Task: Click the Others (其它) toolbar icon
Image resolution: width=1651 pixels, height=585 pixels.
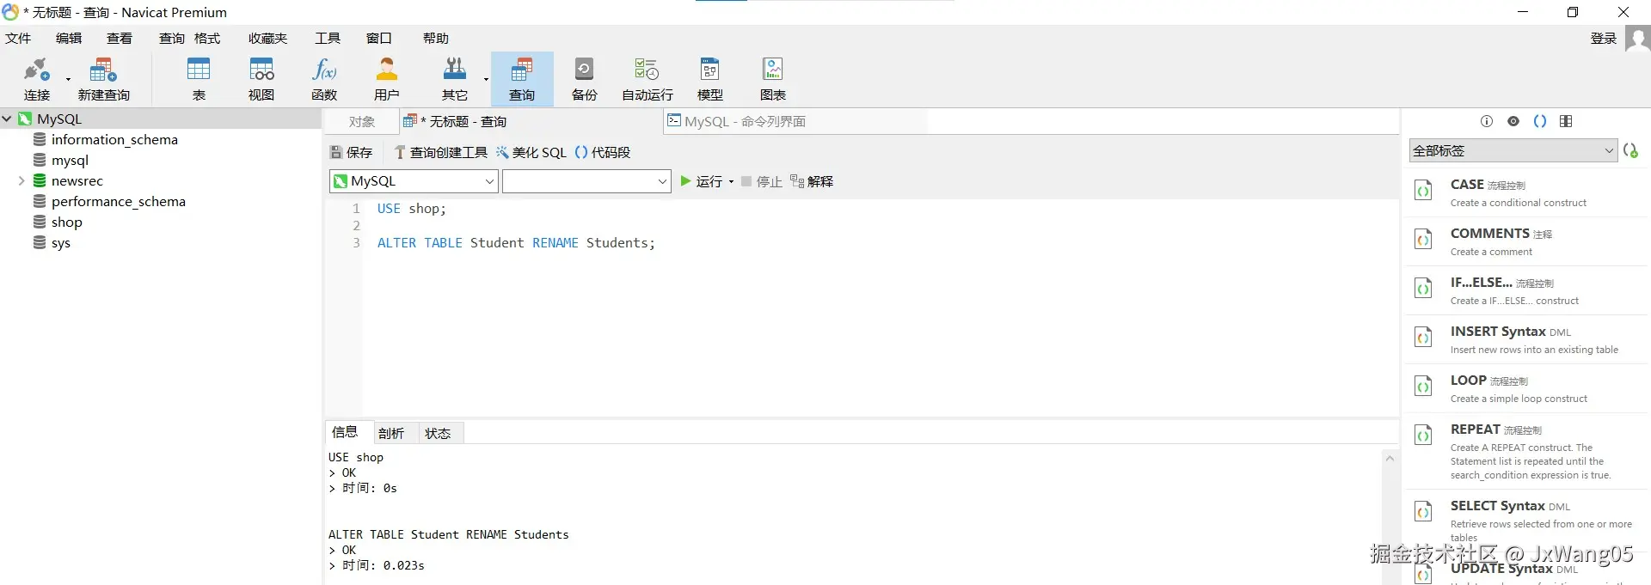Action: (x=454, y=78)
